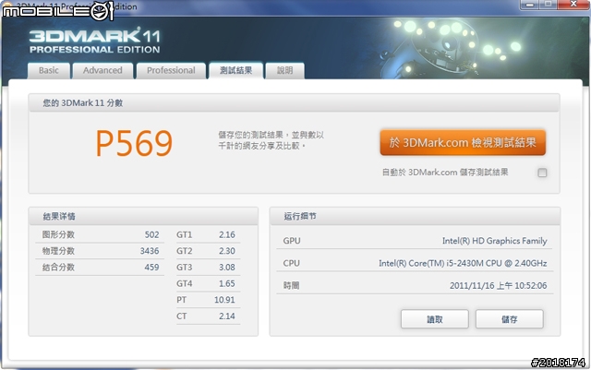591x370 pixels.
Task: Switch to the Basic tab
Action: (49, 70)
